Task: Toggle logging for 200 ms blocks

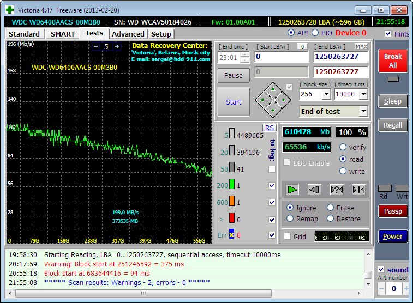Action: pyautogui.click(x=272, y=186)
